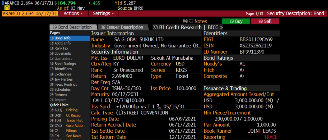Image resolution: width=328 pixels, height=140 pixels.
Task: Click Series REGS value
Action: pos(181,70)
